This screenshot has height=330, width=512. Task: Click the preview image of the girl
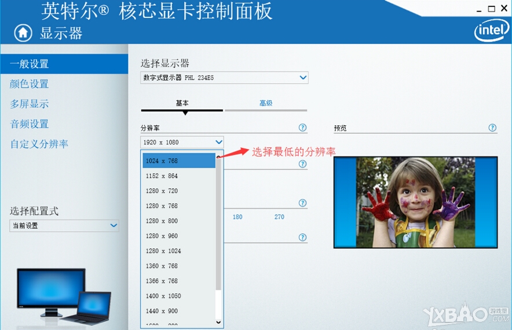(415, 202)
